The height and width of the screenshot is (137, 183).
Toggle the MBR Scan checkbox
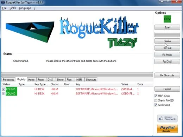coord(156,96)
